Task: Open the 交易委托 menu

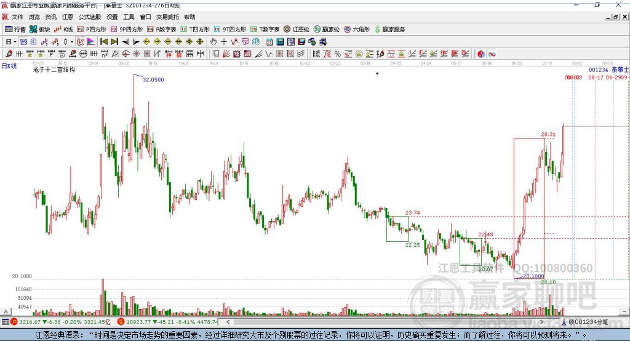Action: pos(167,17)
